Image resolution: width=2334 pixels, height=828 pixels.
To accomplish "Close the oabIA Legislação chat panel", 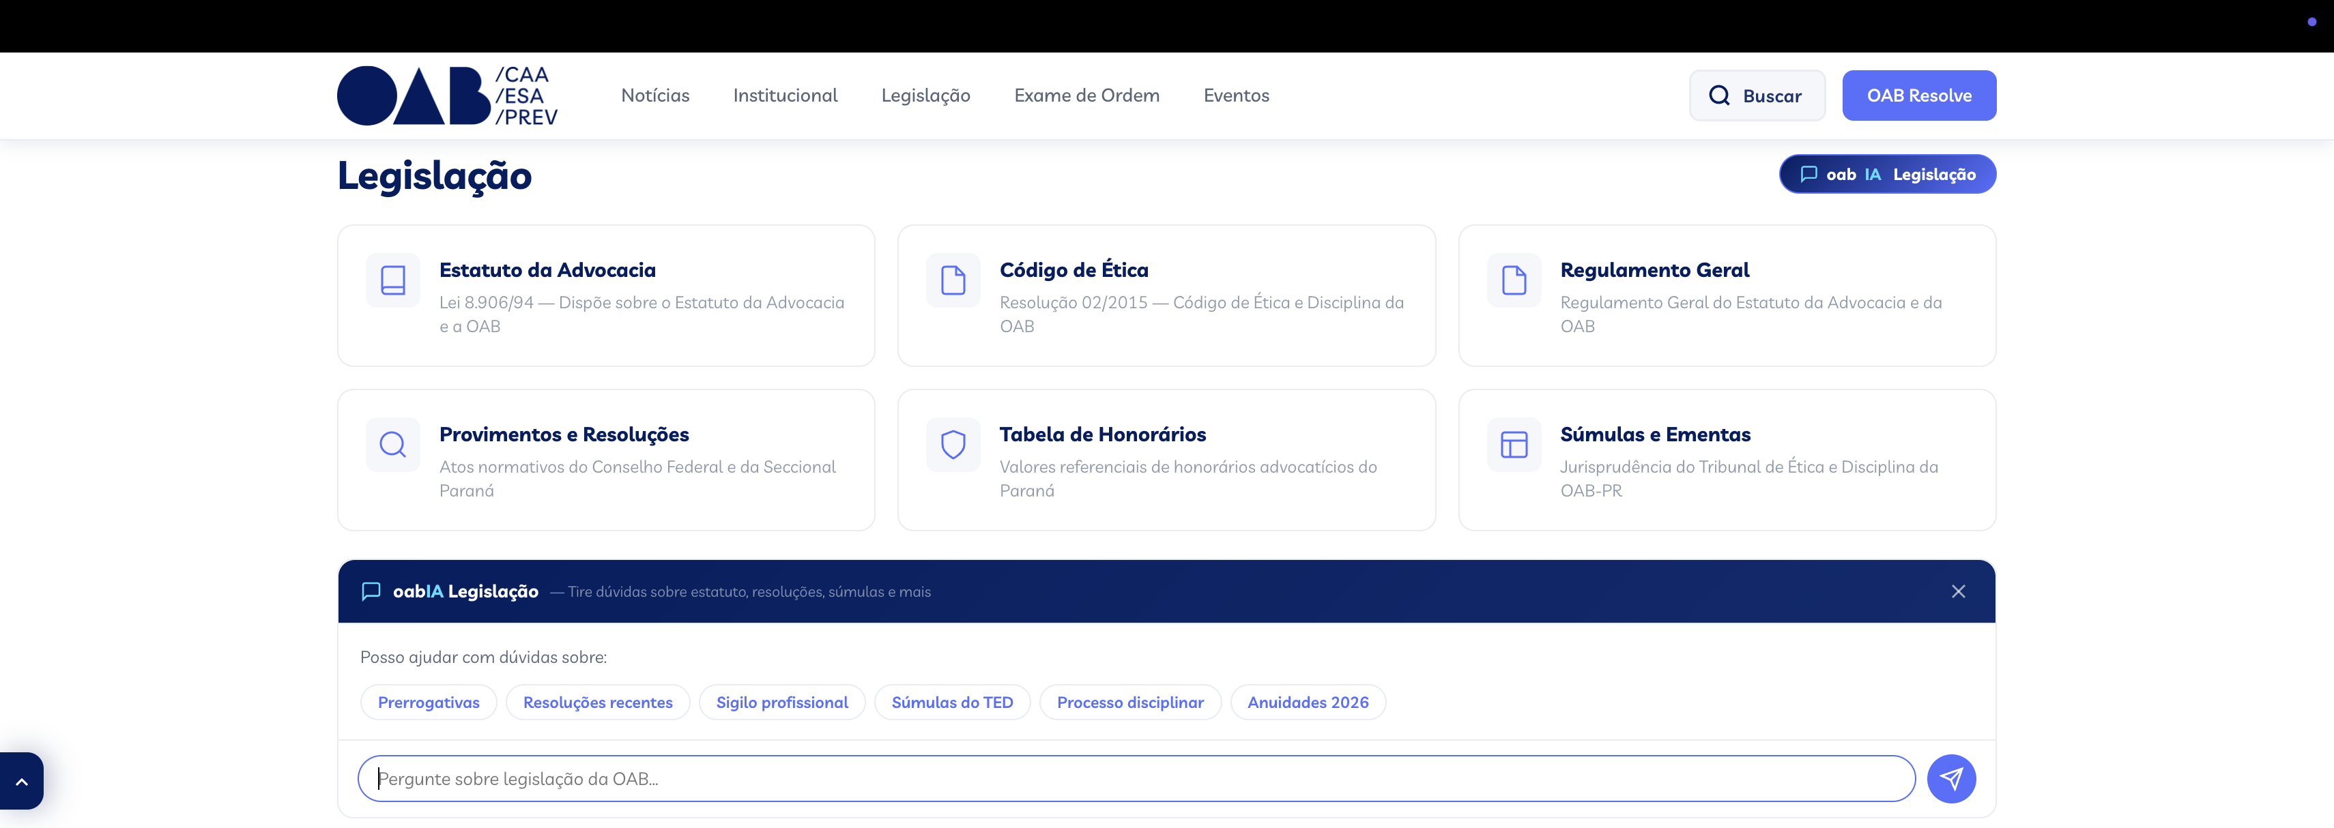I will [x=1957, y=591].
